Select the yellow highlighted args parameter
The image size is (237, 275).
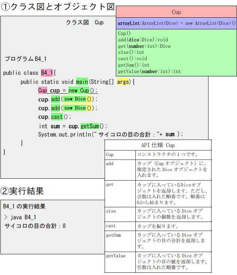pyautogui.click(x=122, y=82)
